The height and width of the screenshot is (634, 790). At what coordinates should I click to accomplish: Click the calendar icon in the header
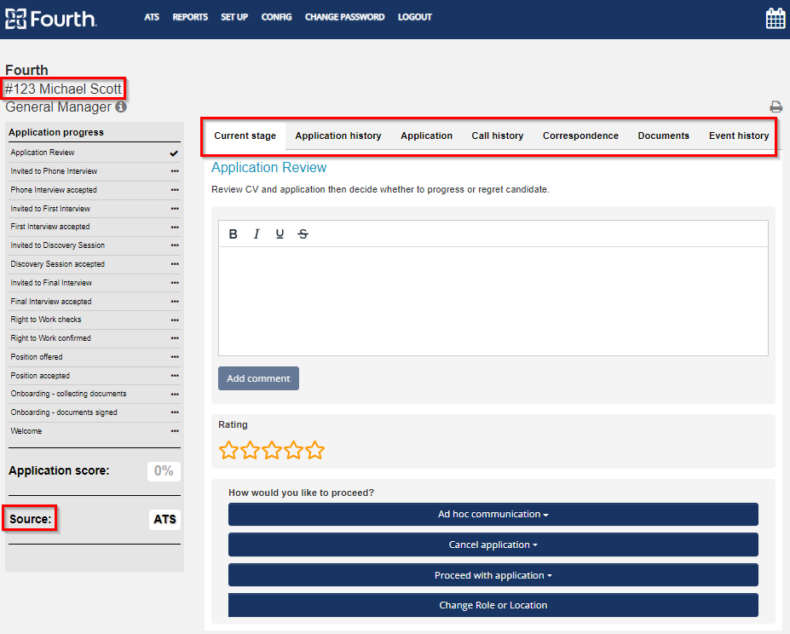click(x=775, y=18)
